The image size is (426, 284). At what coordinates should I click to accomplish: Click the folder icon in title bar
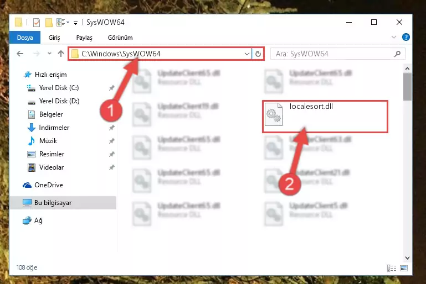(18, 22)
